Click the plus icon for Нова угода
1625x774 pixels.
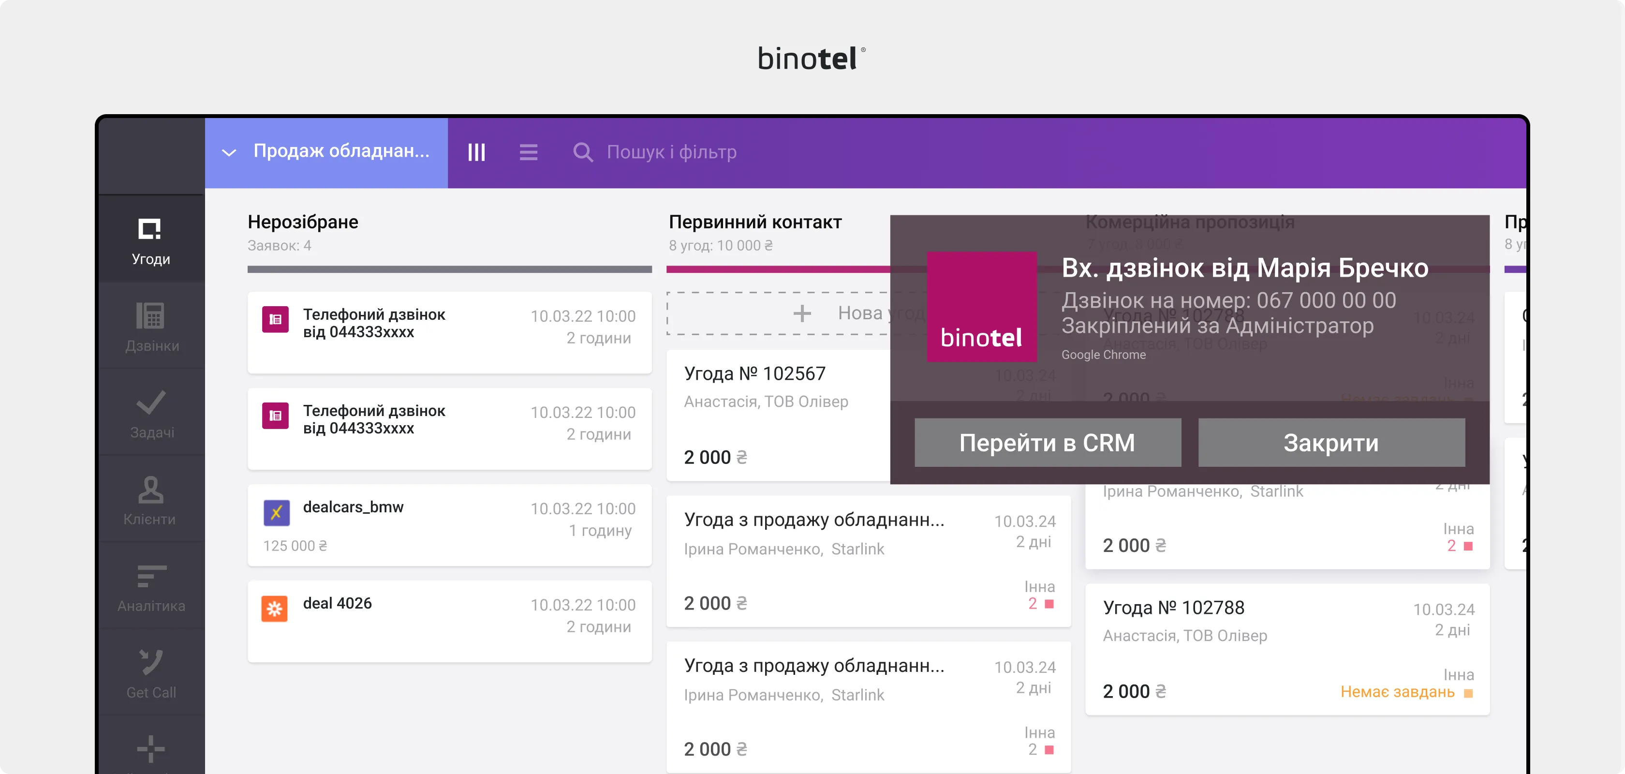coord(802,313)
